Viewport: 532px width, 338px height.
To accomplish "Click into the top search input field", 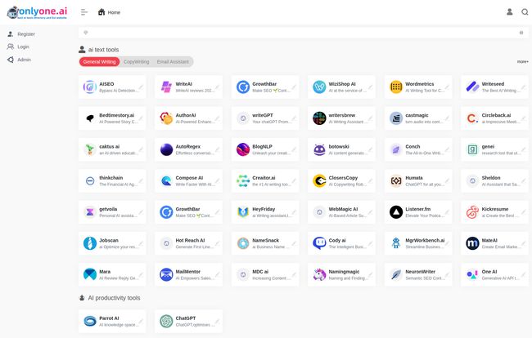I will pos(303,33).
